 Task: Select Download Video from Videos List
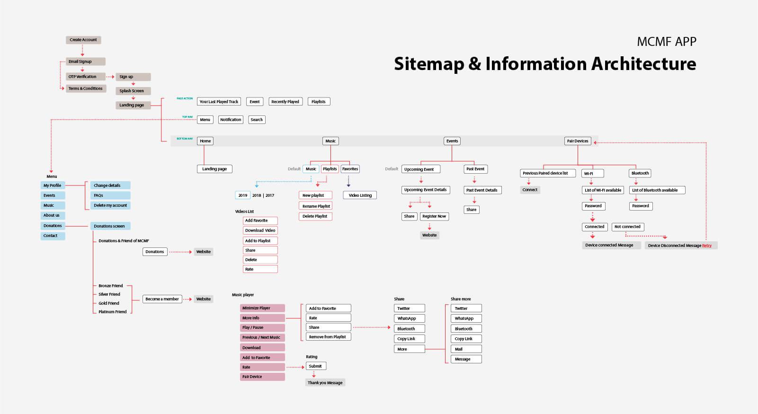click(x=260, y=230)
